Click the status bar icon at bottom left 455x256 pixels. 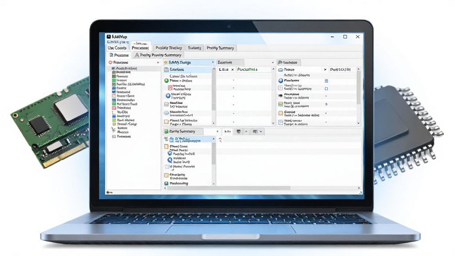click(109, 192)
